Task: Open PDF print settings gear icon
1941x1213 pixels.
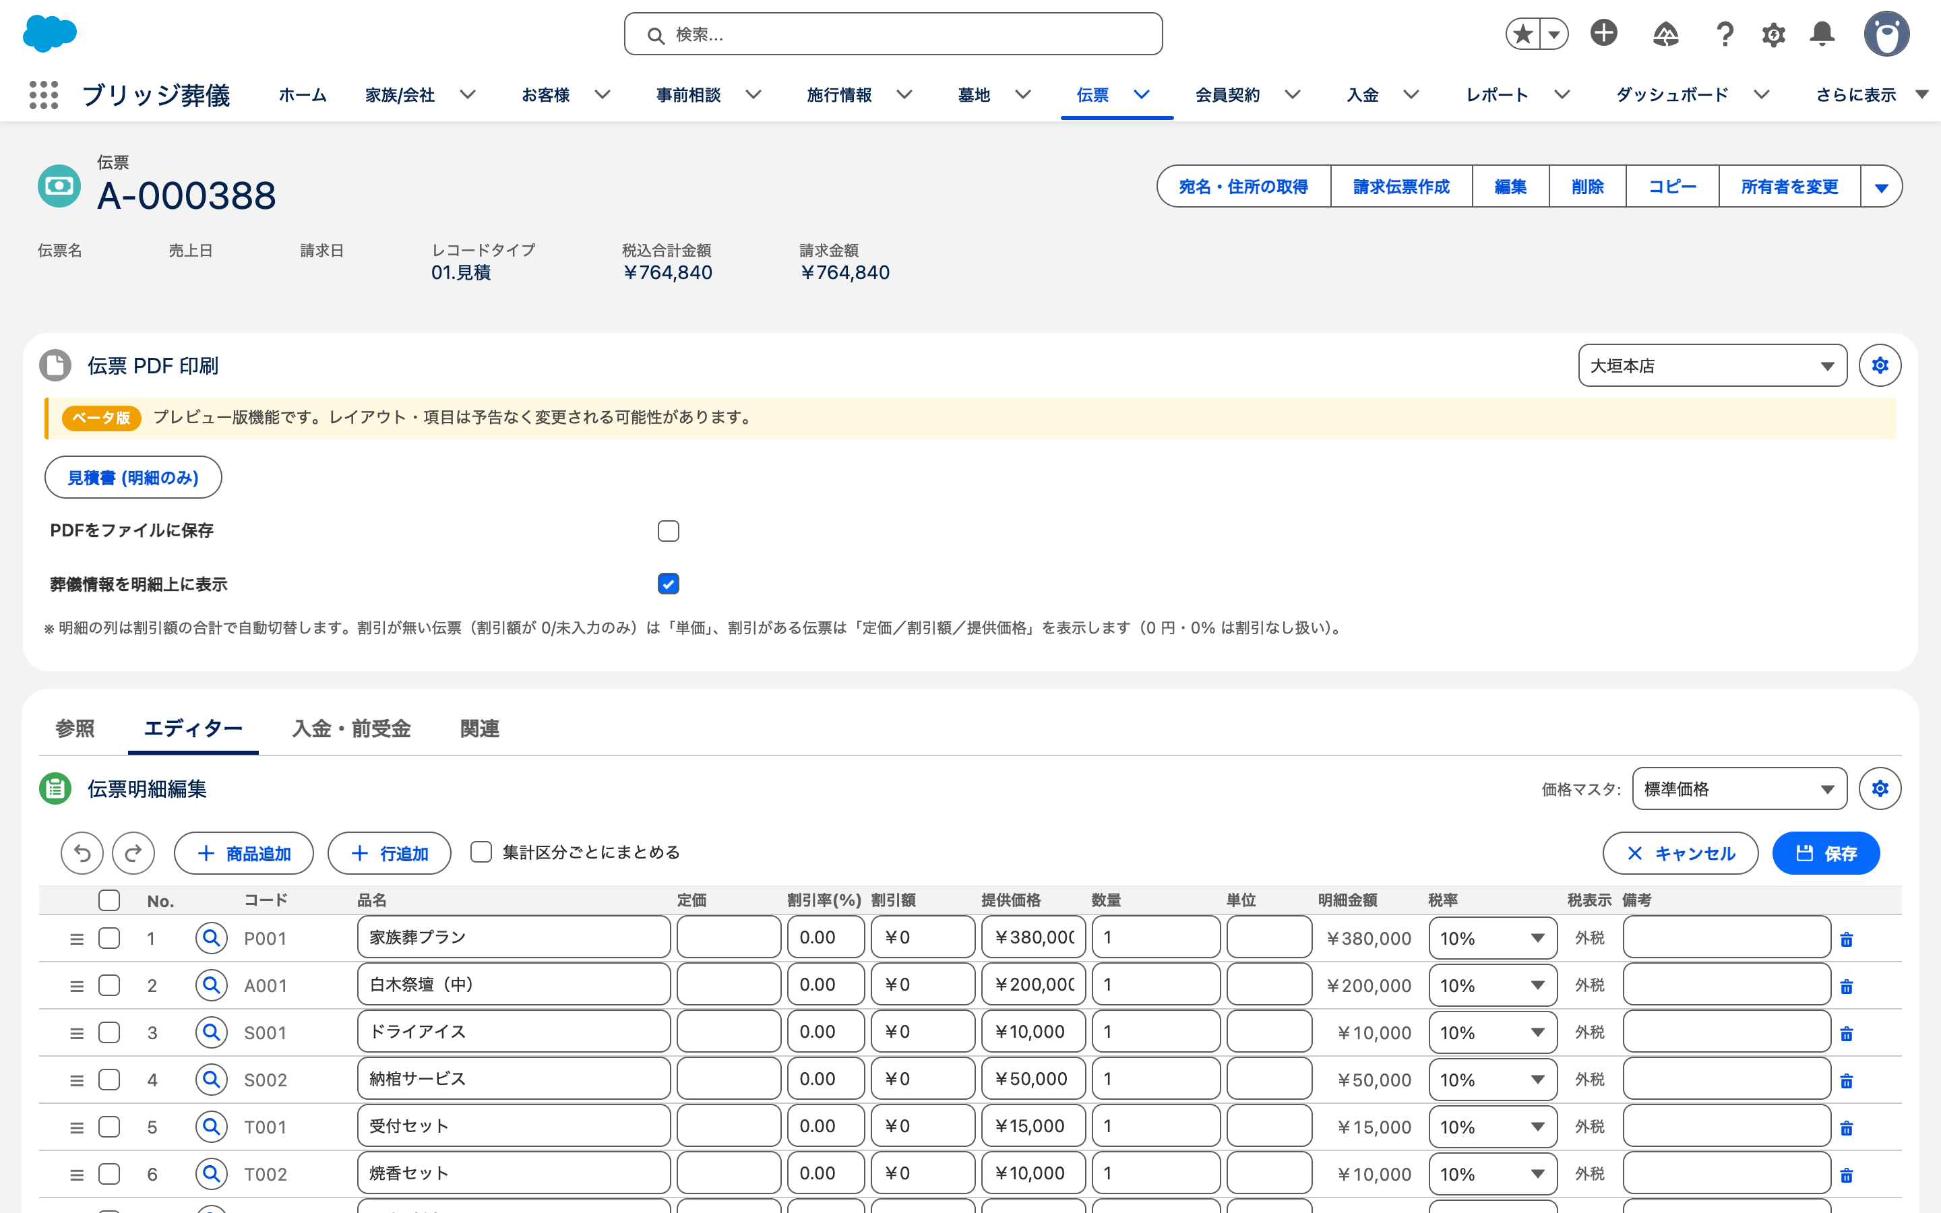Action: (1880, 366)
